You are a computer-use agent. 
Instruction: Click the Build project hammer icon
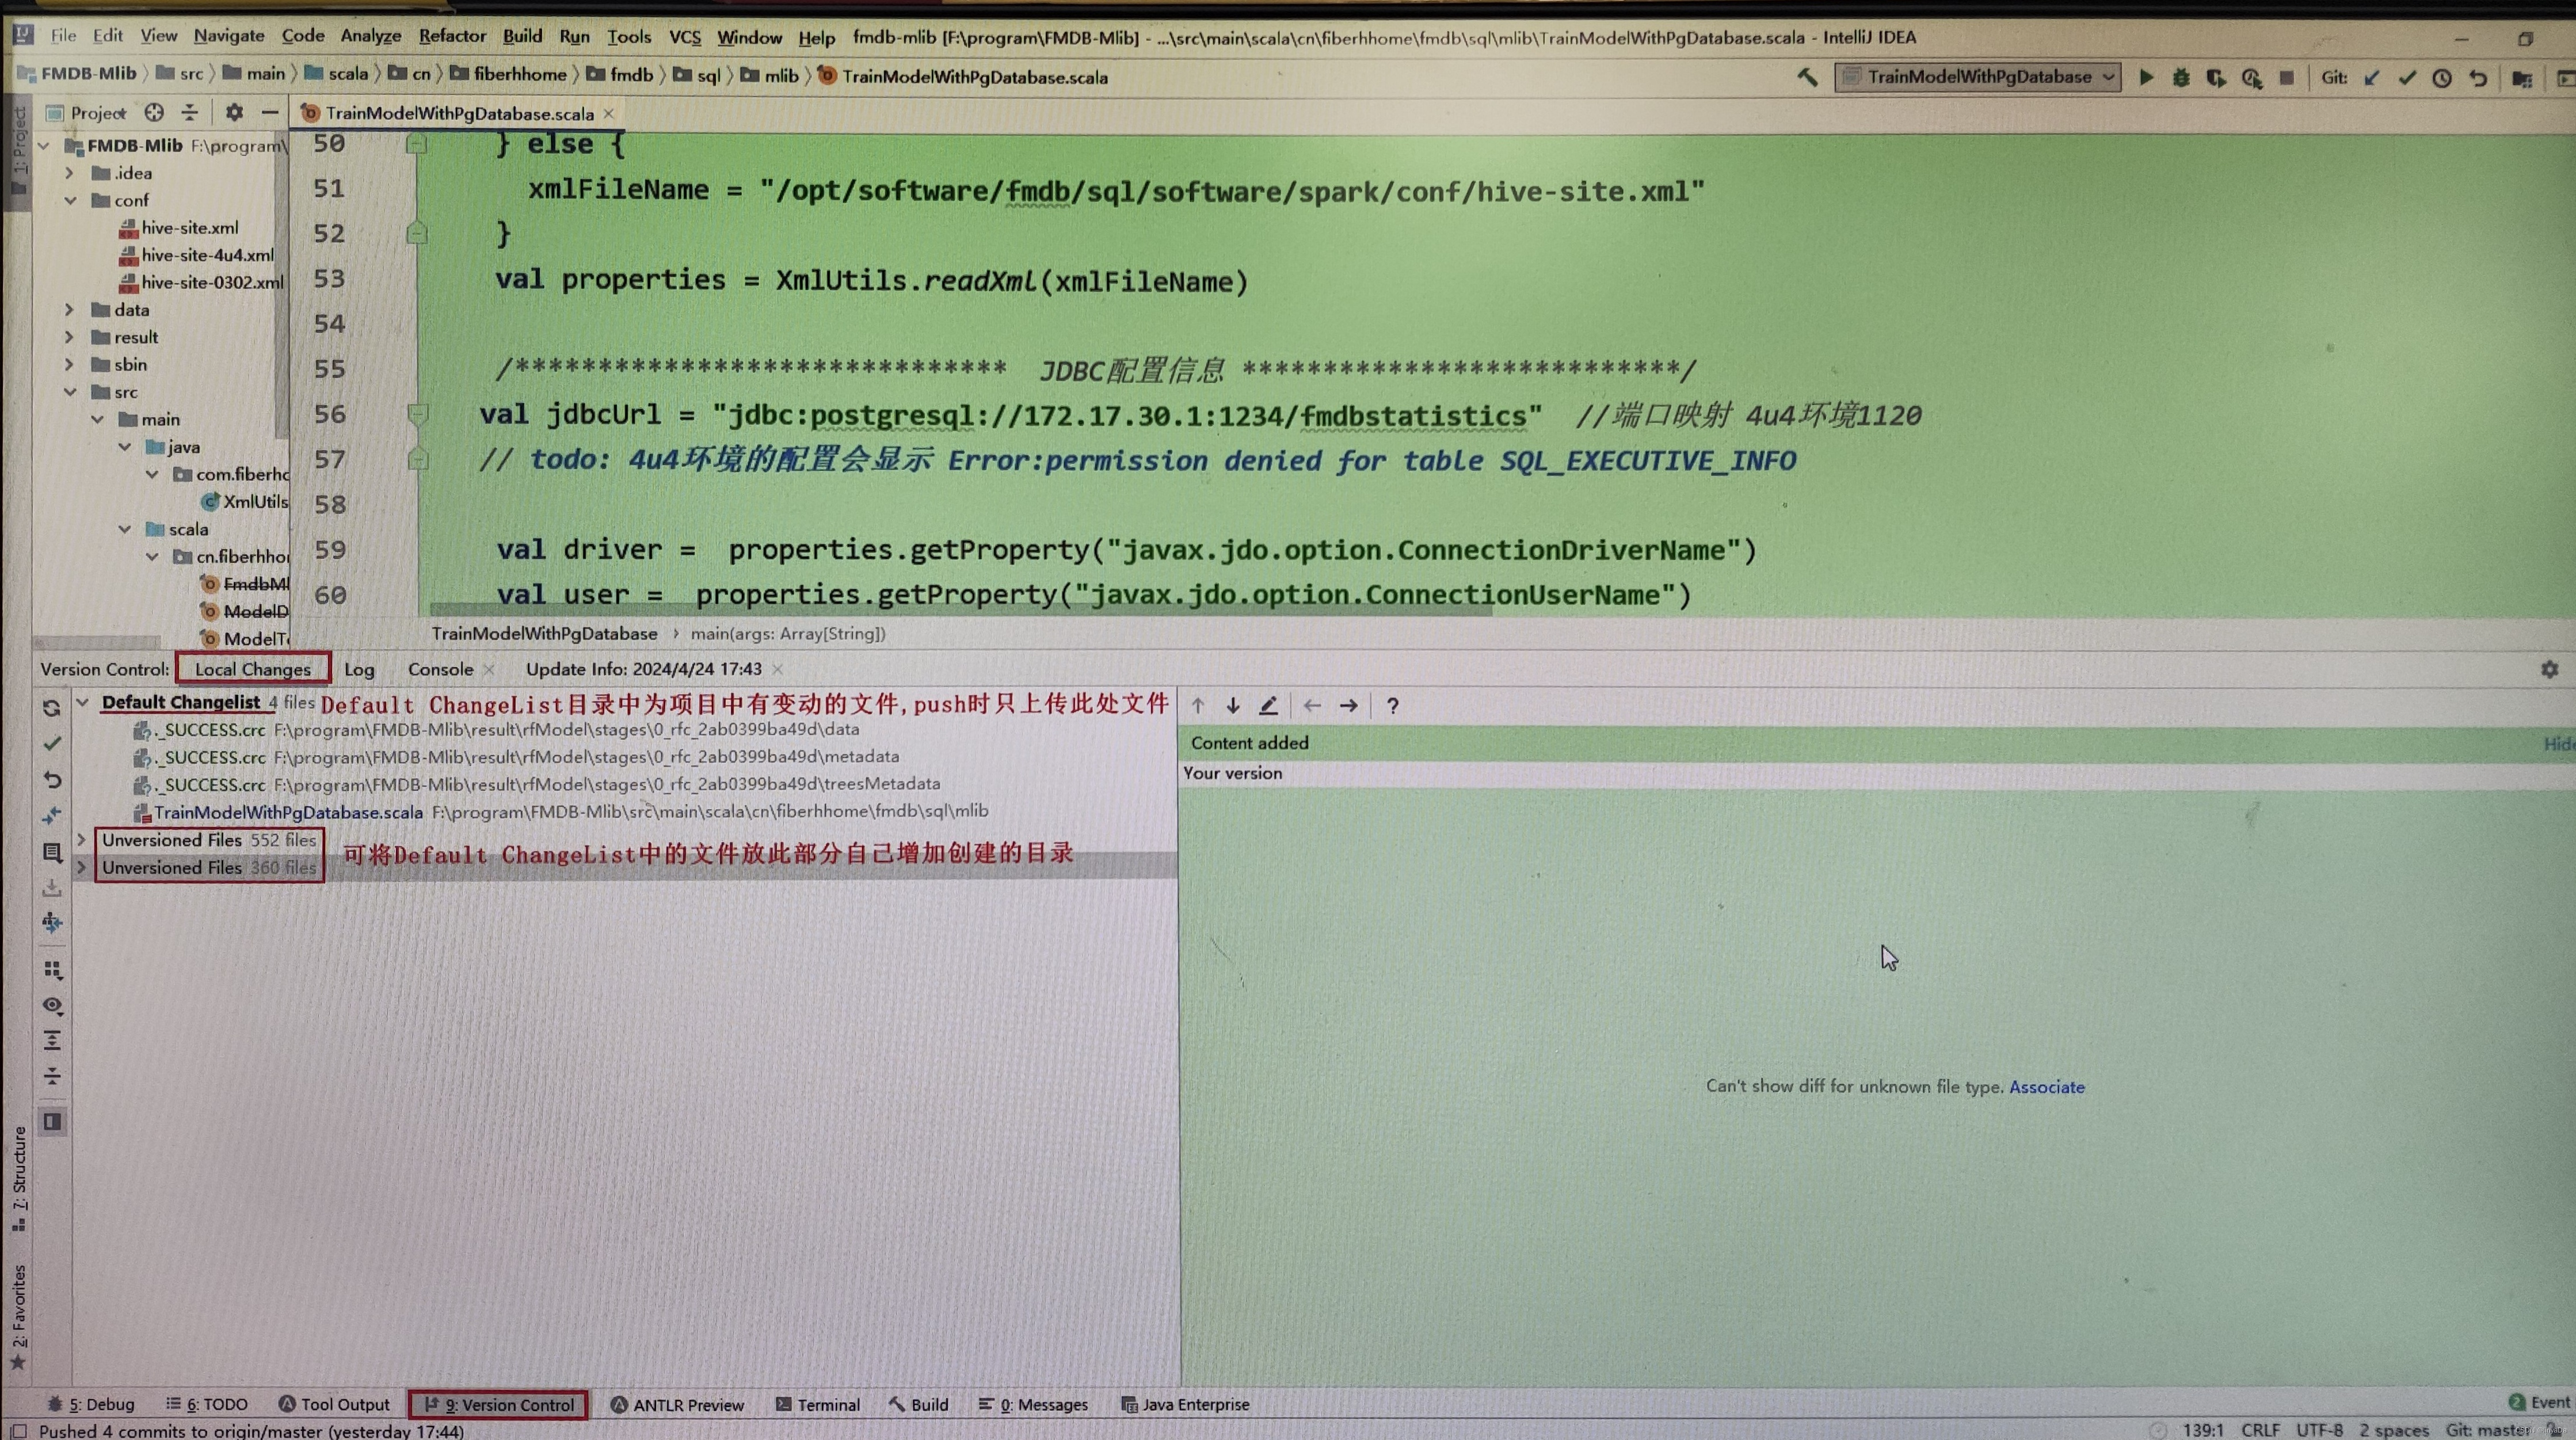pos(1807,77)
